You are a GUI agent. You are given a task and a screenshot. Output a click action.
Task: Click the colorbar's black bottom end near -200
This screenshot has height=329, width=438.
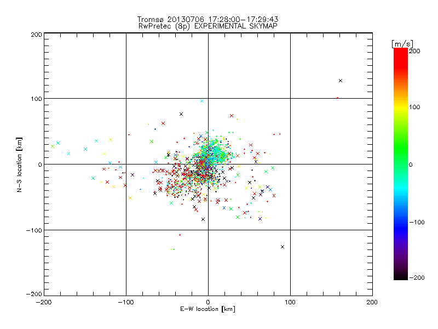(x=401, y=276)
